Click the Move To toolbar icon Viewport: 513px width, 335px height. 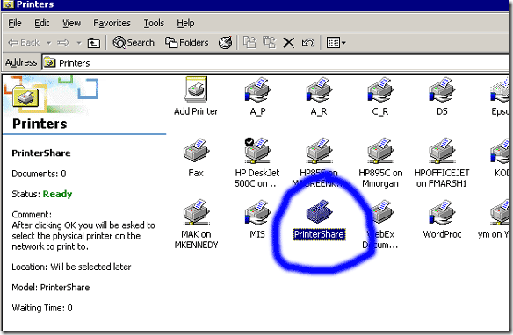point(250,43)
